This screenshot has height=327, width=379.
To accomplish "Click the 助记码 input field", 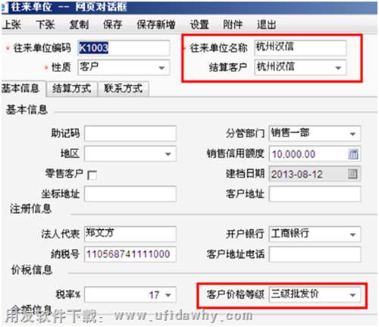I will click(x=130, y=134).
